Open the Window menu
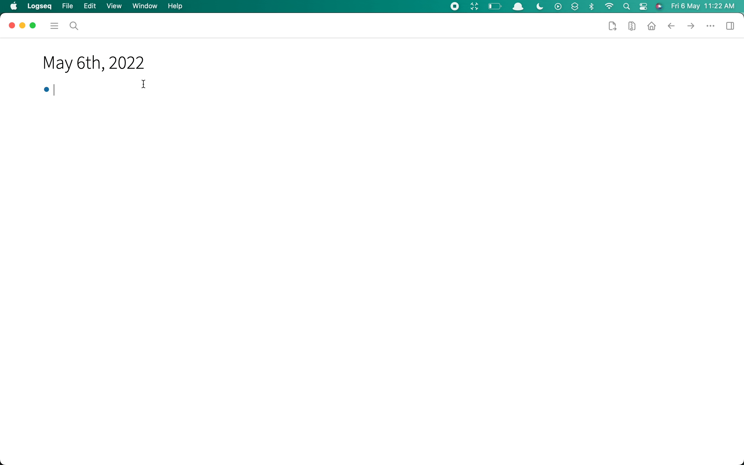 point(145,6)
